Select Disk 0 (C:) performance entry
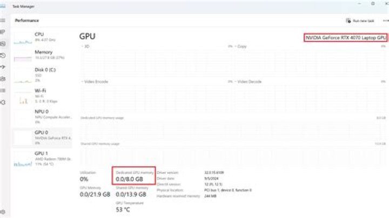The image size is (389, 218). point(42,74)
